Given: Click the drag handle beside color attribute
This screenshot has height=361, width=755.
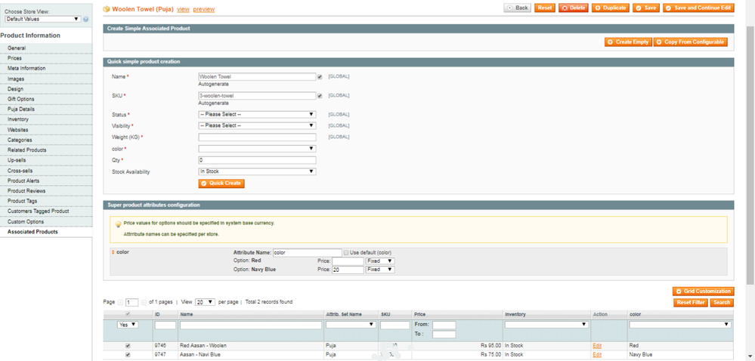Looking at the screenshot, I should click(113, 252).
